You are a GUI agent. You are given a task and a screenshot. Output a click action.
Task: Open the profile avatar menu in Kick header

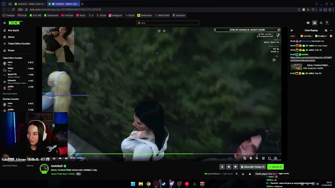click(327, 23)
